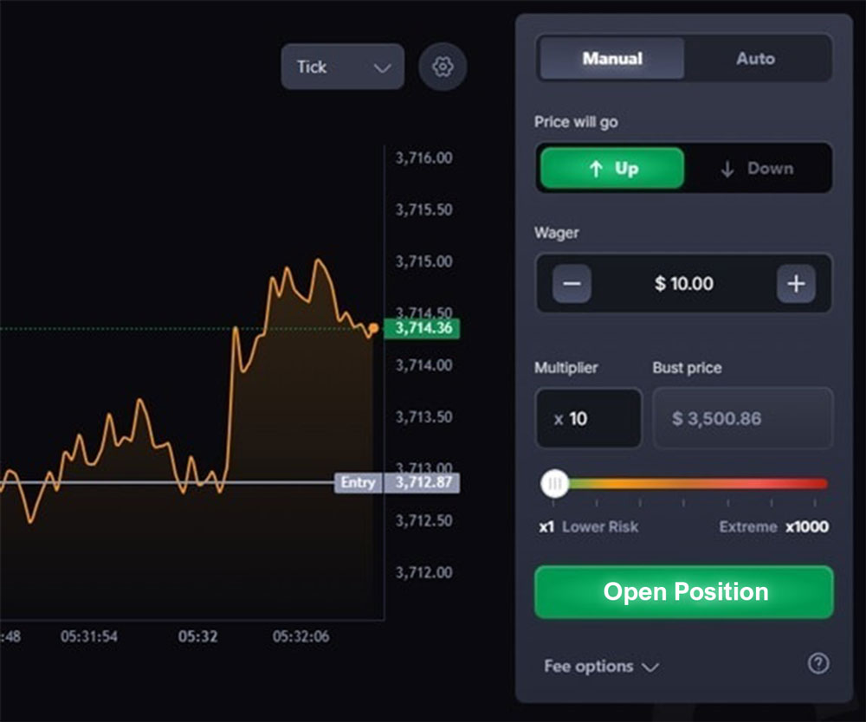Click the minus icon to decrease wager
866x722 pixels.
571,283
